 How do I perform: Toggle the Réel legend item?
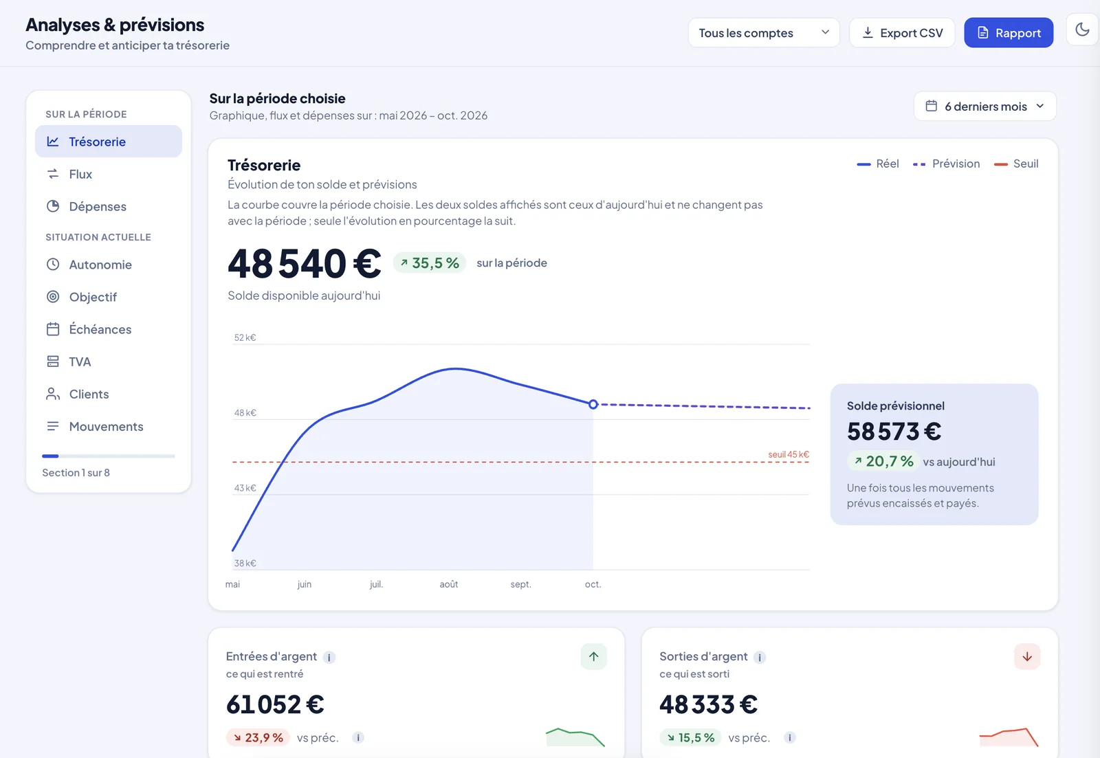click(x=878, y=164)
